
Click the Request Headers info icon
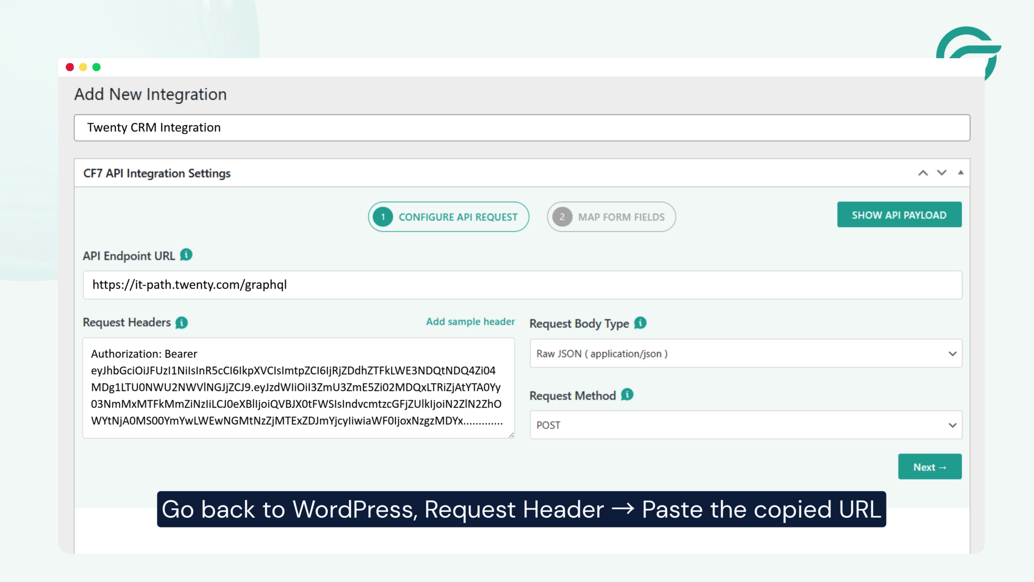tap(182, 323)
